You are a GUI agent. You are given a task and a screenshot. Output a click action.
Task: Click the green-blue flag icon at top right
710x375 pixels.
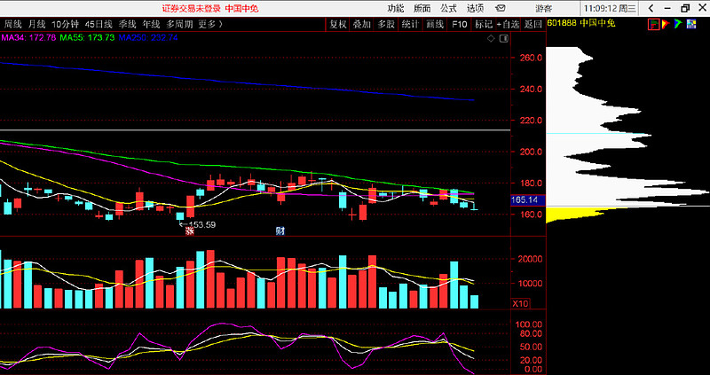[x=680, y=24]
